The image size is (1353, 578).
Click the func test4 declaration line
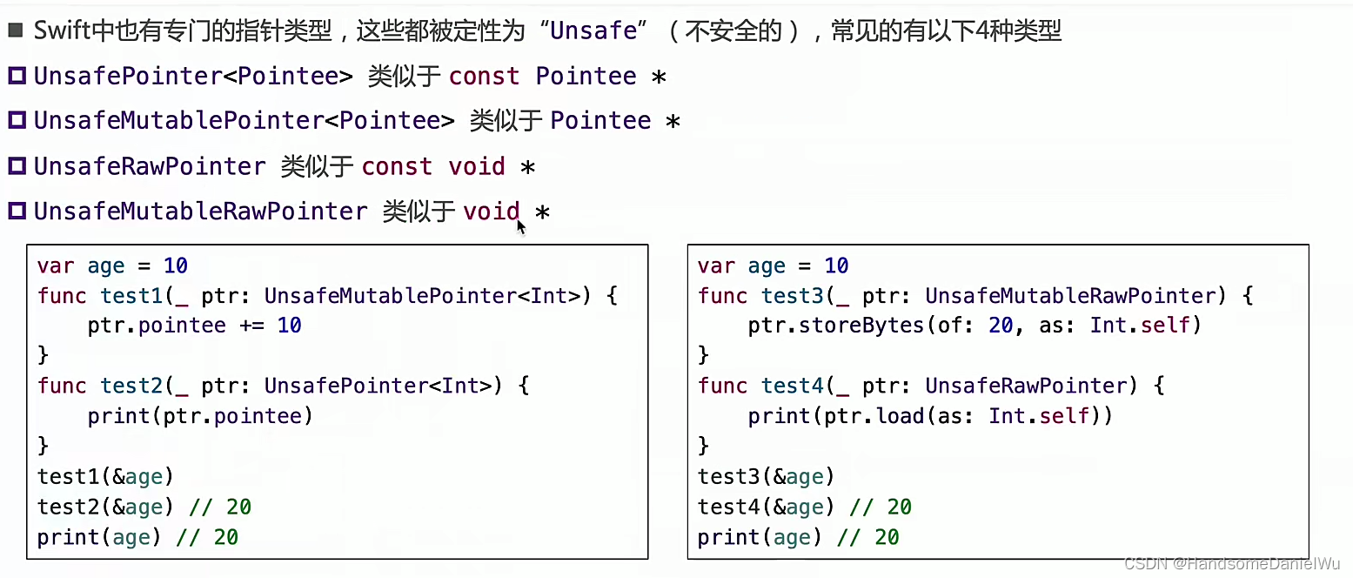tap(930, 386)
